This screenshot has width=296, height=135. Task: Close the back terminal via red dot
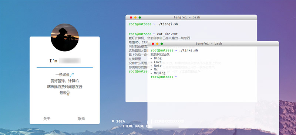coord(131,17)
